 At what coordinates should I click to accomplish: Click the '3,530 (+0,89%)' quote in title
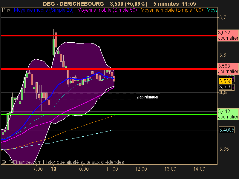pos(129,4)
